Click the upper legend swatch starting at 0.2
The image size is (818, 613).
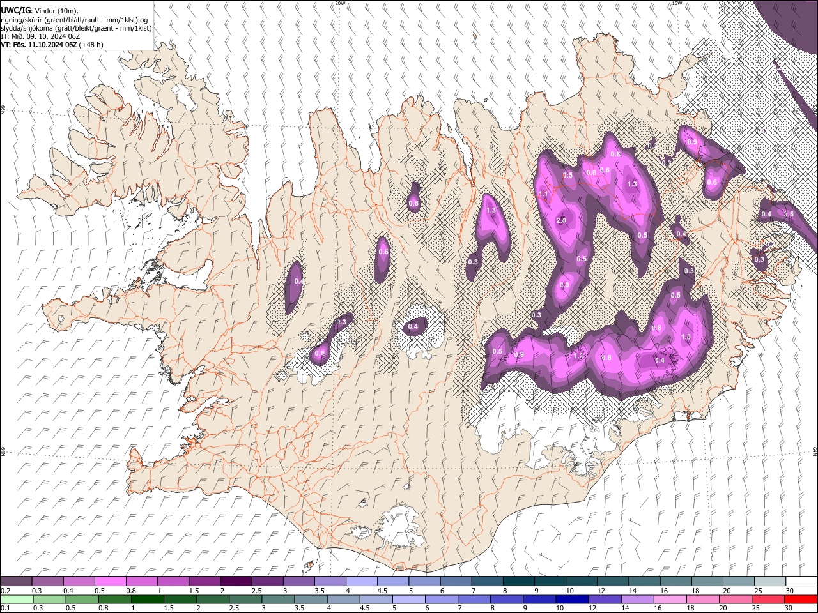[16, 582]
